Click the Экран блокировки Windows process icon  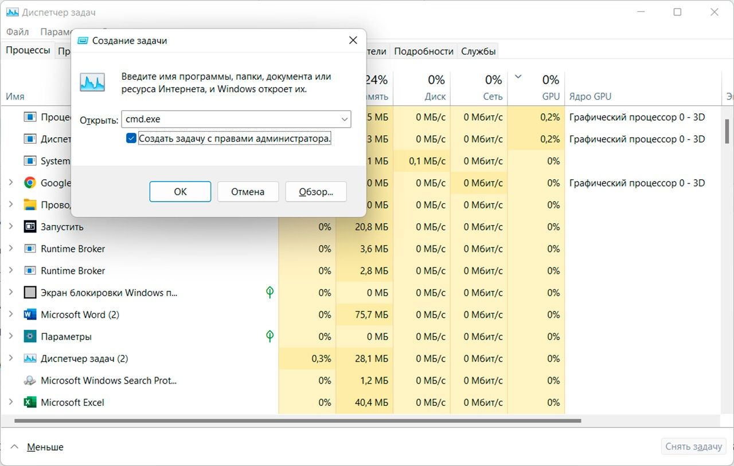pos(30,293)
